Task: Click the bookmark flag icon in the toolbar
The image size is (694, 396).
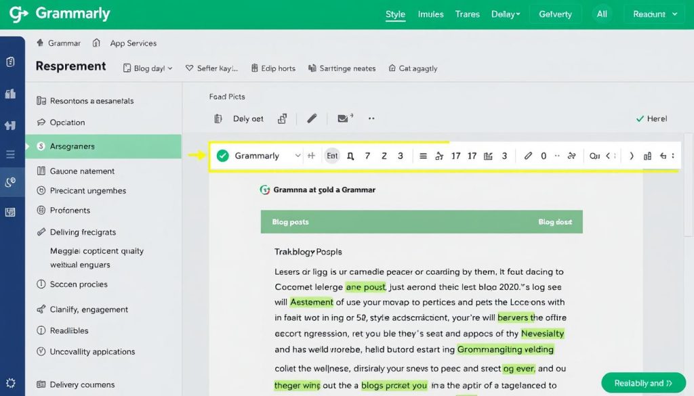Action: point(489,156)
